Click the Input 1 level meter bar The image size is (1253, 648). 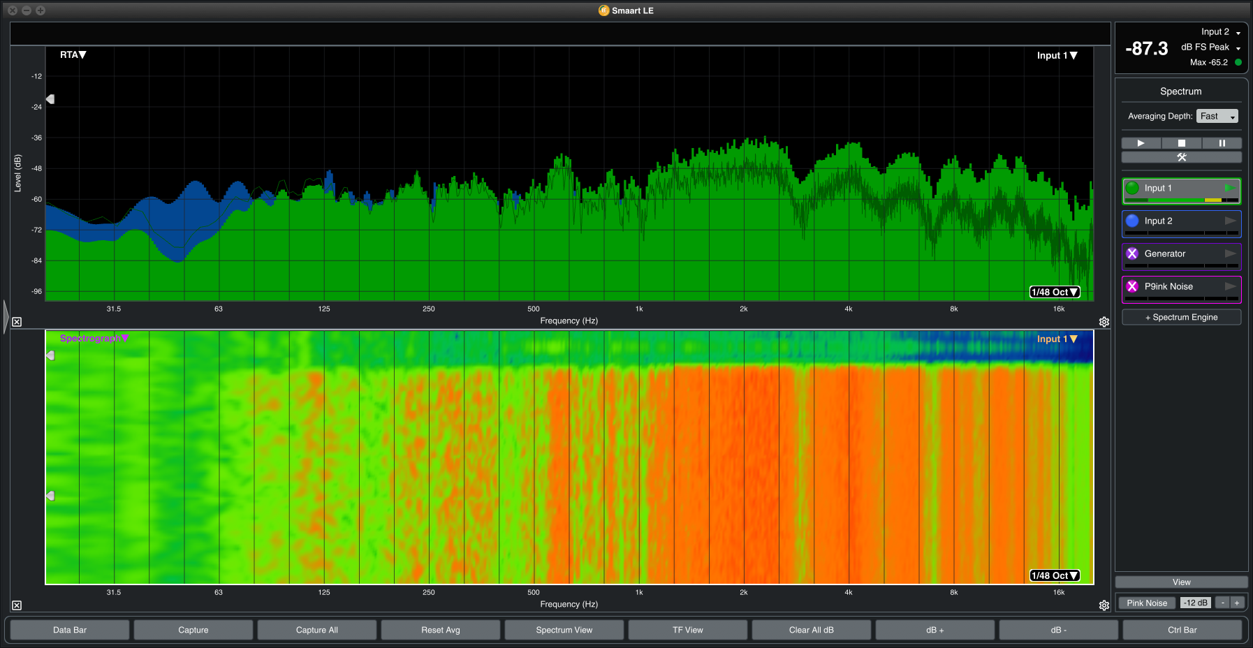click(1182, 200)
